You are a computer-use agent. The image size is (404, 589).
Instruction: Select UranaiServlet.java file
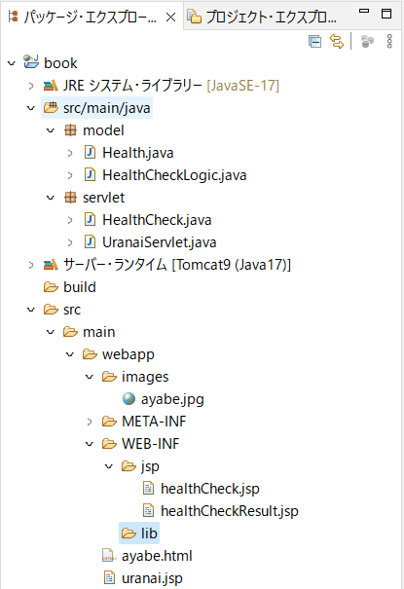(x=160, y=242)
